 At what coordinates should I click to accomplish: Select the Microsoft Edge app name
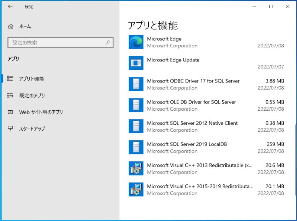pos(164,39)
